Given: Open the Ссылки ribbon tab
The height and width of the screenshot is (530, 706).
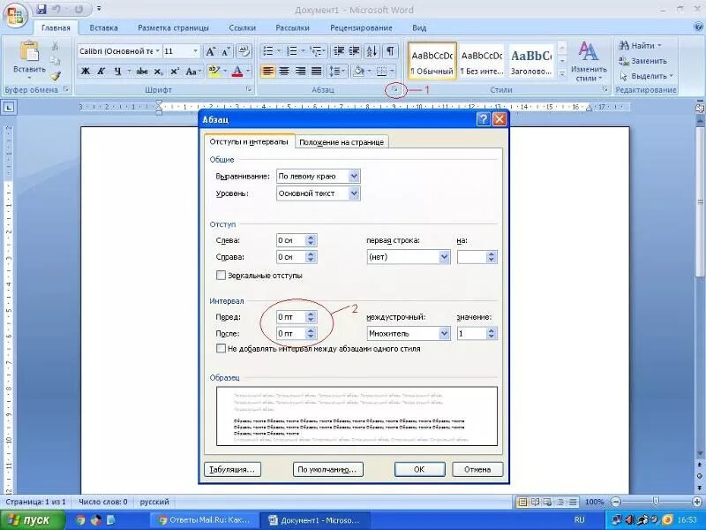Looking at the screenshot, I should pyautogui.click(x=242, y=27).
